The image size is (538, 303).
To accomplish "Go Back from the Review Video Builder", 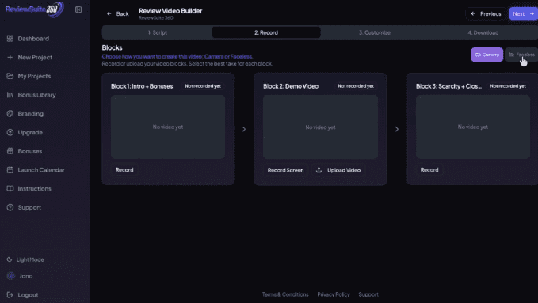I will pyautogui.click(x=118, y=13).
